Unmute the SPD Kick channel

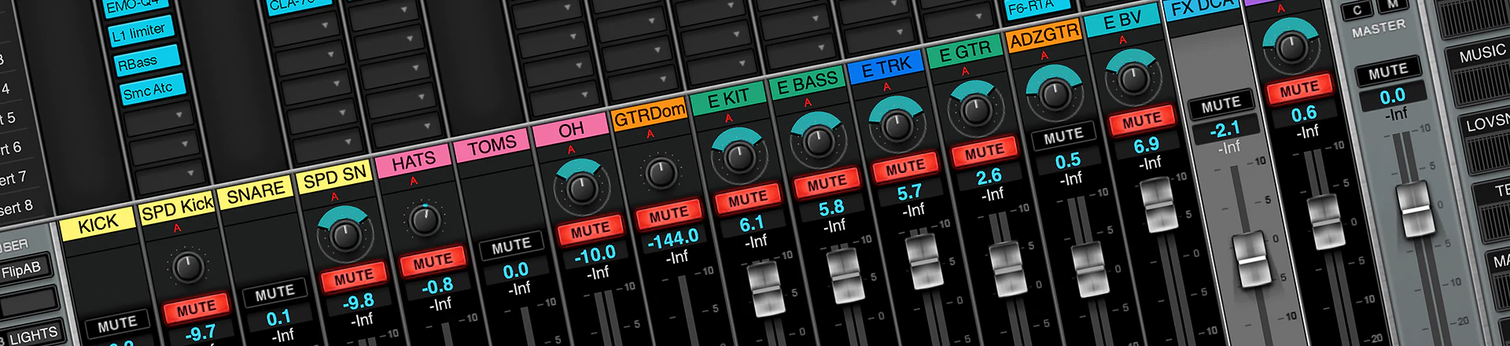pyautogui.click(x=195, y=307)
